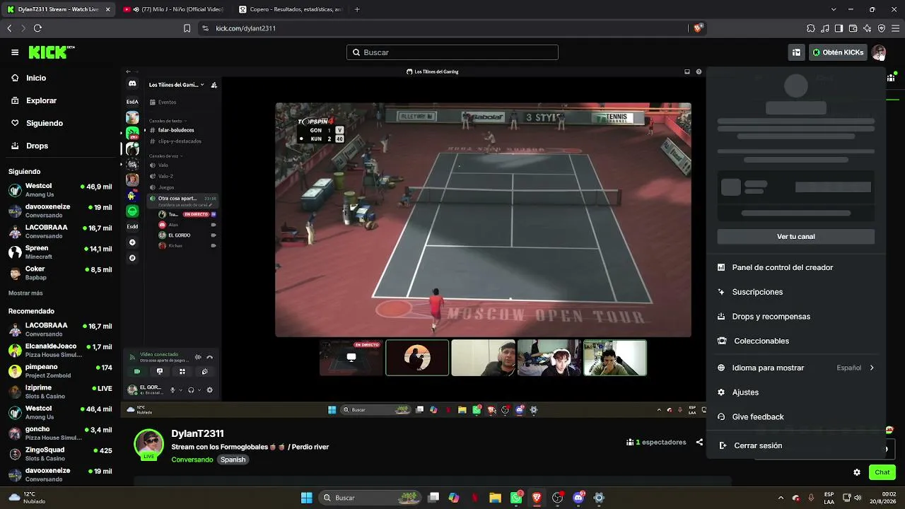Open Discord from the taskbar
The image size is (905, 509).
tap(578, 498)
